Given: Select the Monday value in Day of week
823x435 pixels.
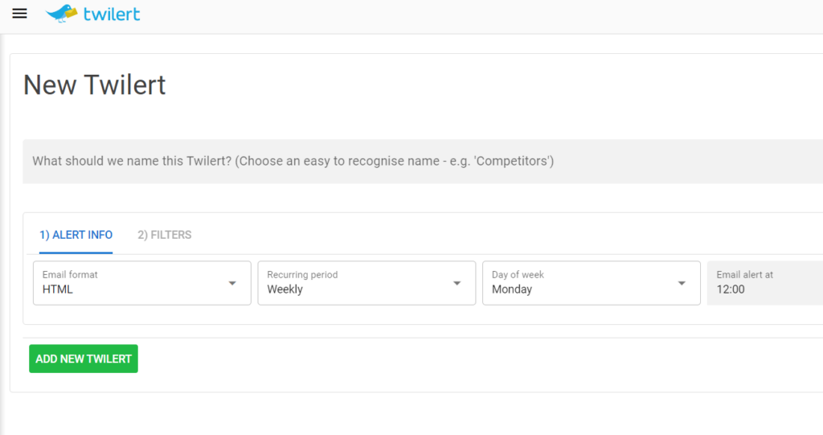Looking at the screenshot, I should pos(512,289).
